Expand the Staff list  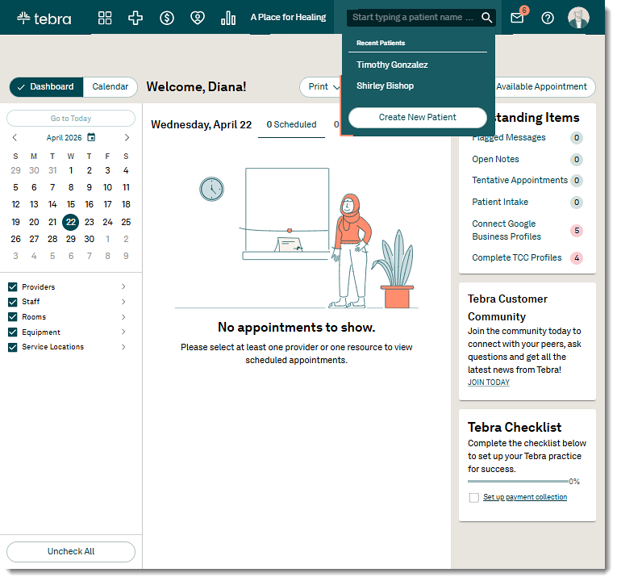coord(123,302)
